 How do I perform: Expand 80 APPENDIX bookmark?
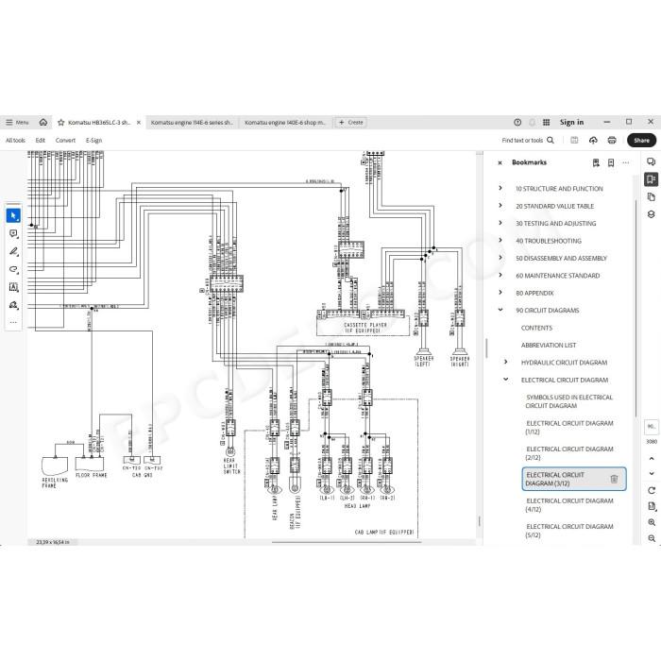pos(500,292)
